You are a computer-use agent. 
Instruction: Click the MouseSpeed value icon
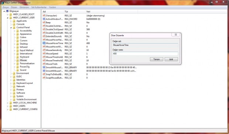click(x=44, y=54)
